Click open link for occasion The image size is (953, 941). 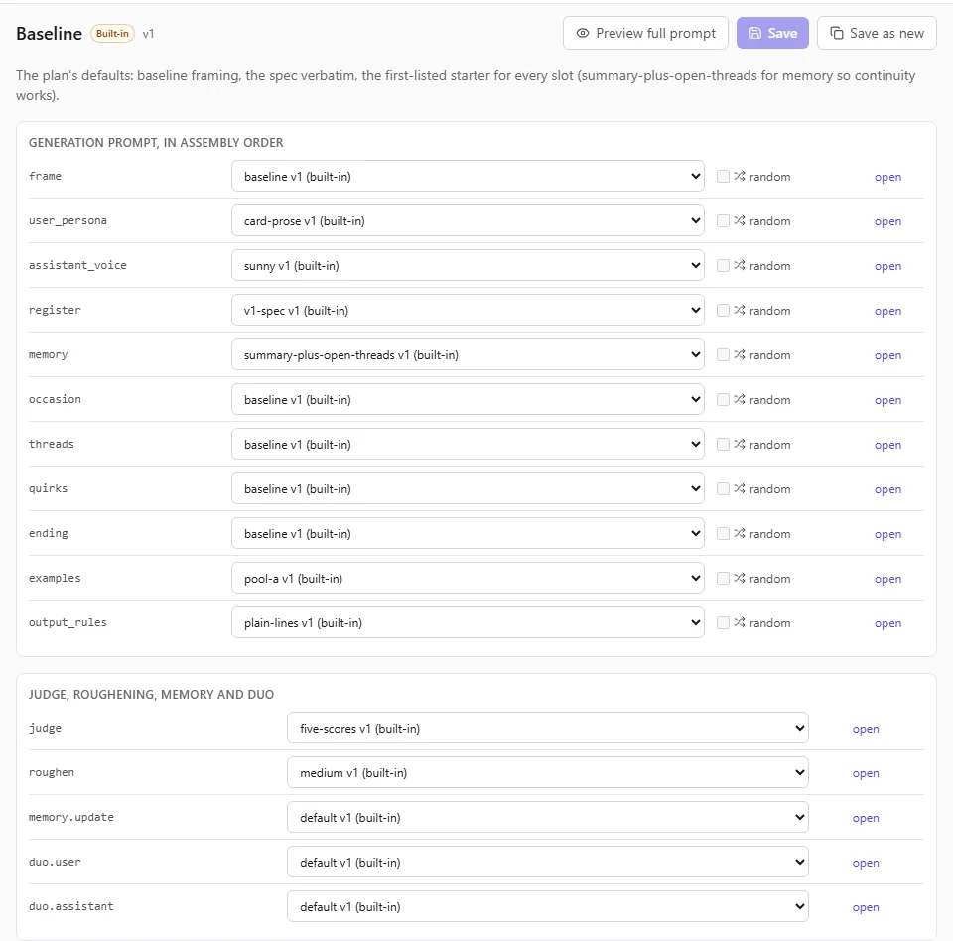[x=887, y=400]
